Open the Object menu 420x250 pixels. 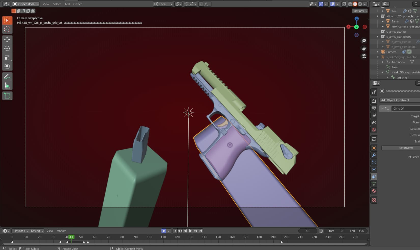[77, 4]
